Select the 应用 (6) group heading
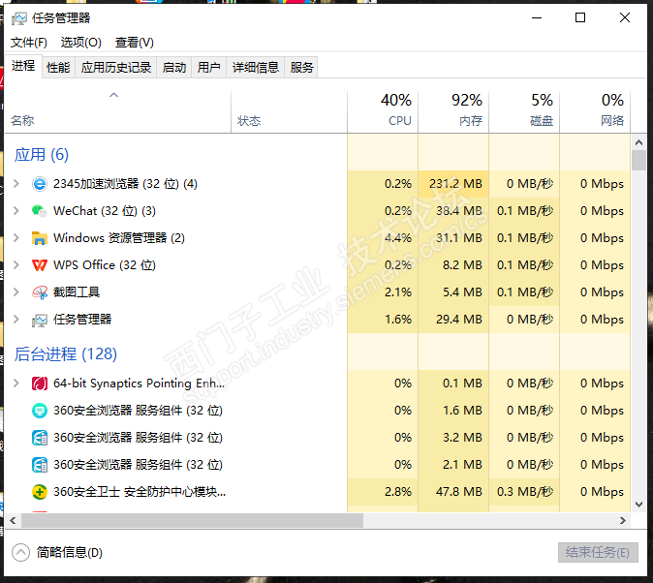The width and height of the screenshot is (653, 583). [42, 155]
